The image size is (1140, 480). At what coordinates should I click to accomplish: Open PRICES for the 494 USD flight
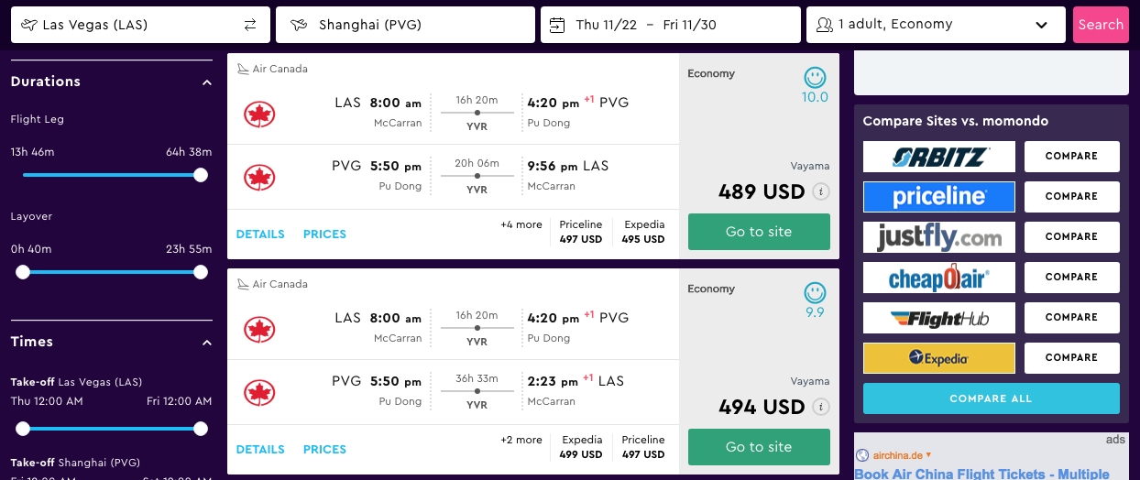pos(324,450)
